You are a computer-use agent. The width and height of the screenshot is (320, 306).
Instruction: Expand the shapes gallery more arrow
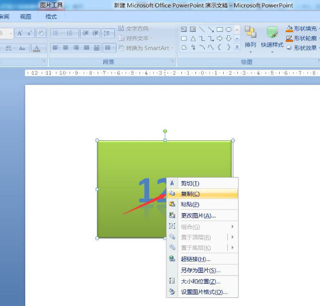click(x=237, y=47)
